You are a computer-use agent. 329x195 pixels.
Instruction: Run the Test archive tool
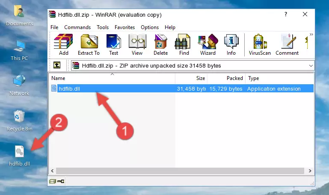(x=113, y=44)
